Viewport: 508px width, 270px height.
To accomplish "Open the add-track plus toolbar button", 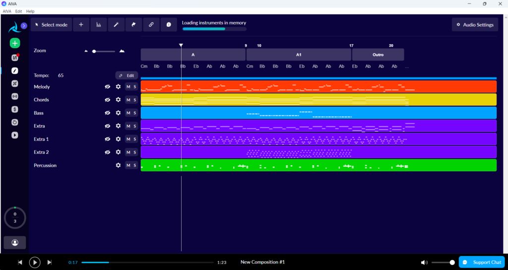I will pyautogui.click(x=81, y=25).
